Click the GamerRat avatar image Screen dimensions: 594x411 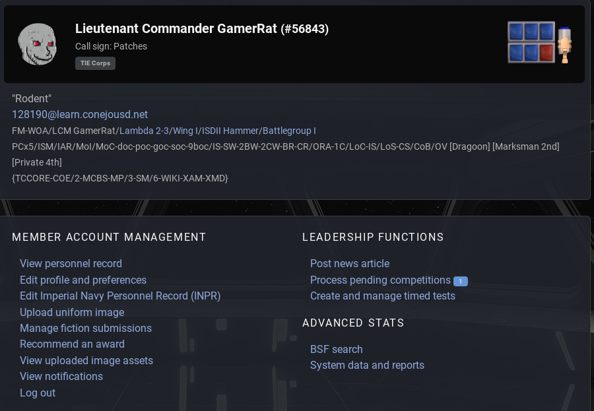(x=37, y=44)
